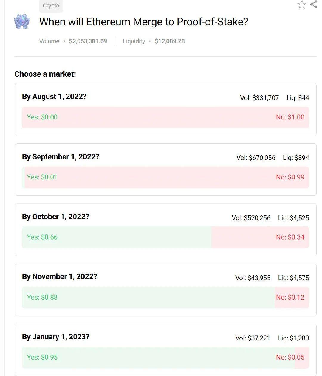Select No $1.00 for August 1 market
The height and width of the screenshot is (376, 322).
pyautogui.click(x=290, y=117)
